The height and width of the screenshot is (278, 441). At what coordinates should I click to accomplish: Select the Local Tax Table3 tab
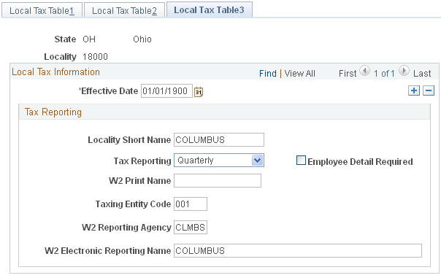(x=210, y=9)
